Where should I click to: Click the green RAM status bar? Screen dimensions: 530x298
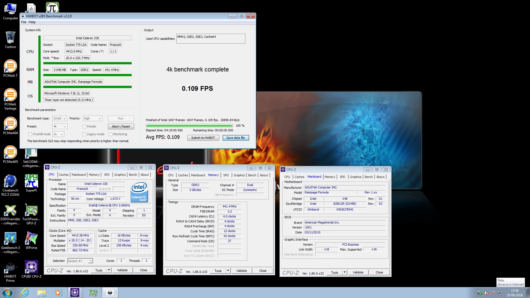click(x=88, y=75)
